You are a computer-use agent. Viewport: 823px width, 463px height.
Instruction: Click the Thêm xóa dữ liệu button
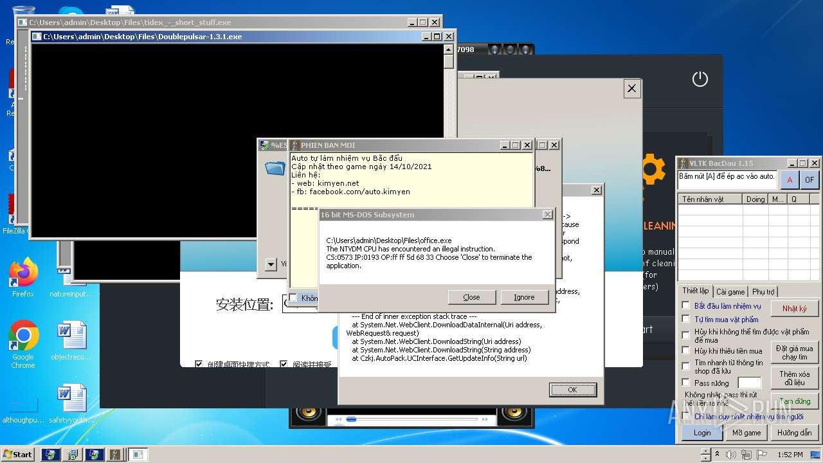point(794,378)
